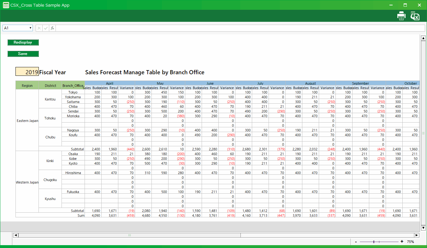427x248 pixels.
Task: Click the Export to Excel icon
Action: 415,16
